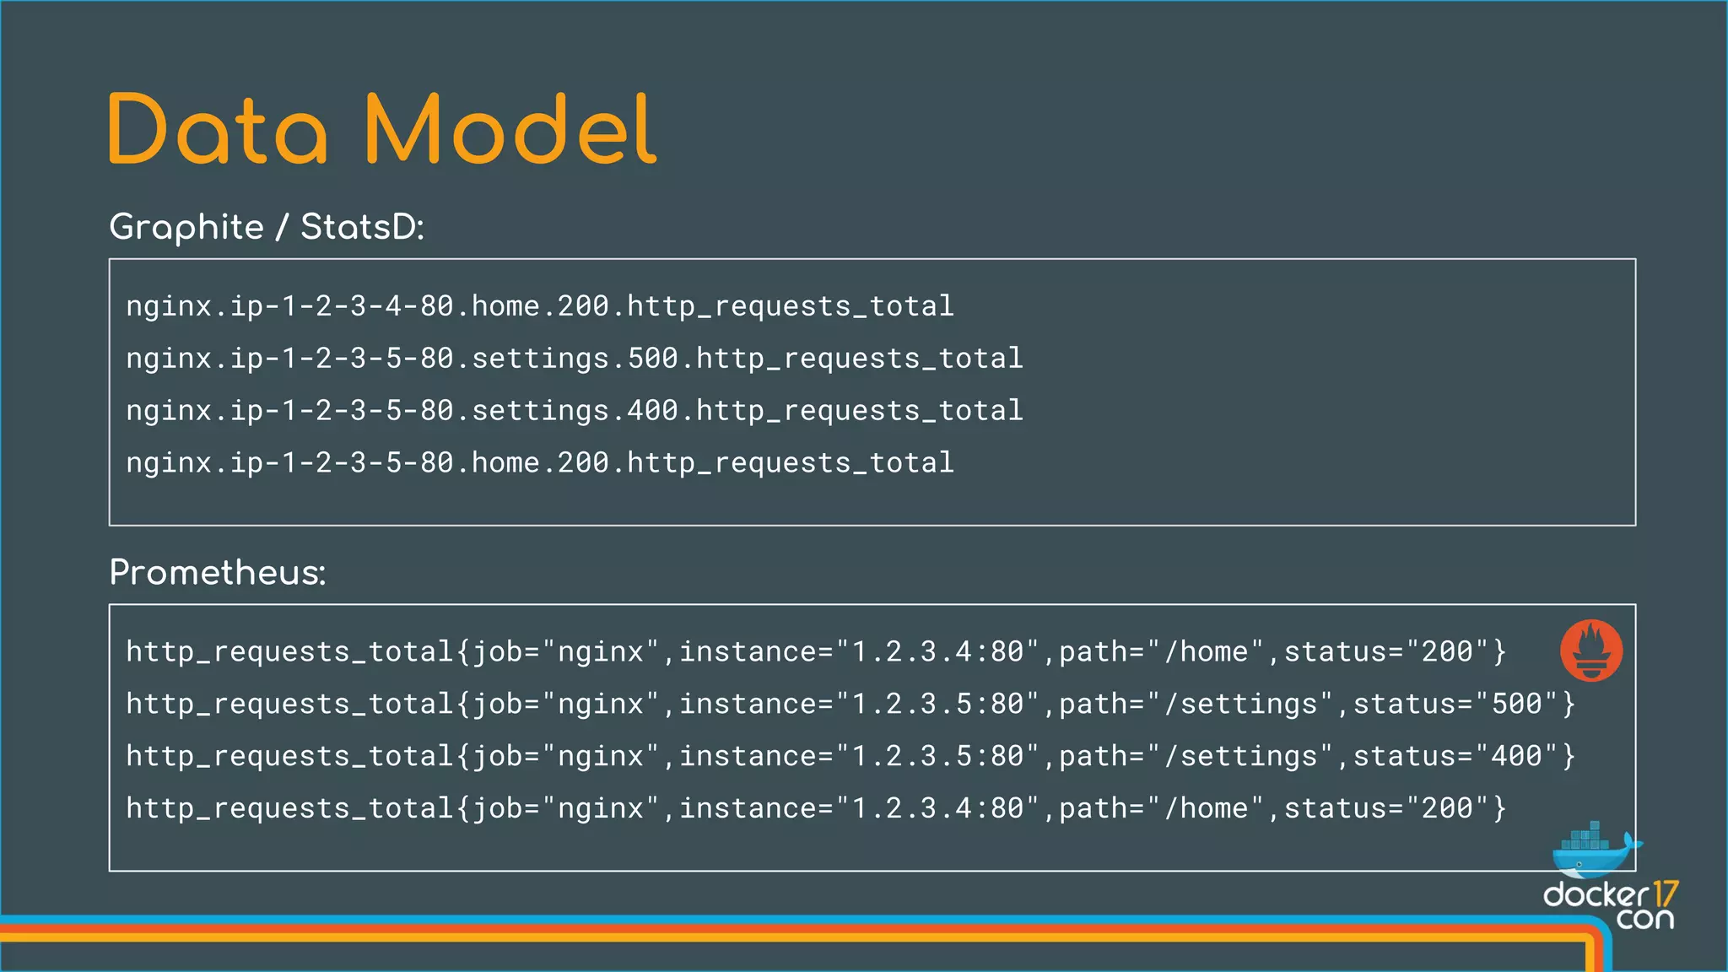Click Prometheus line with status="400"
Screen dimensions: 1728x972
[x=850, y=756]
